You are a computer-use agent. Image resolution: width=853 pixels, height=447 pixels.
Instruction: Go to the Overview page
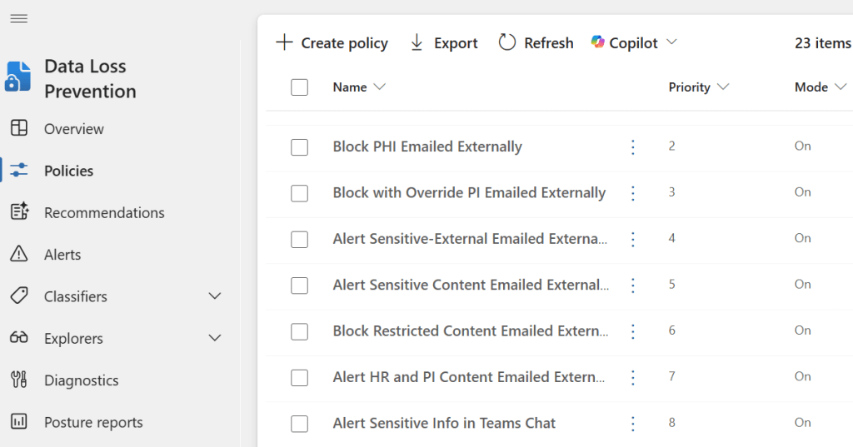(x=73, y=129)
